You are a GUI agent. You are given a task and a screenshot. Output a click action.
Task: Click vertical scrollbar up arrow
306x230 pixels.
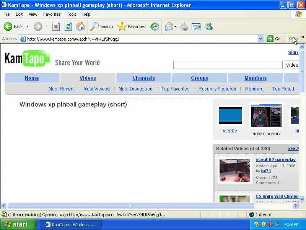point(302,47)
